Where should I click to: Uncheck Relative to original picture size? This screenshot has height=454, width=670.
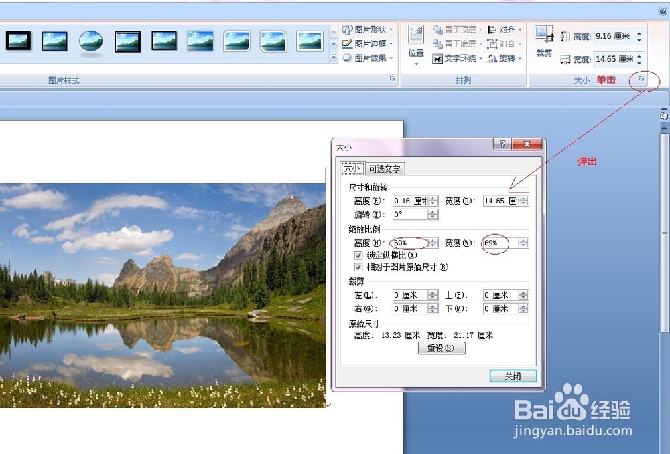tap(359, 267)
